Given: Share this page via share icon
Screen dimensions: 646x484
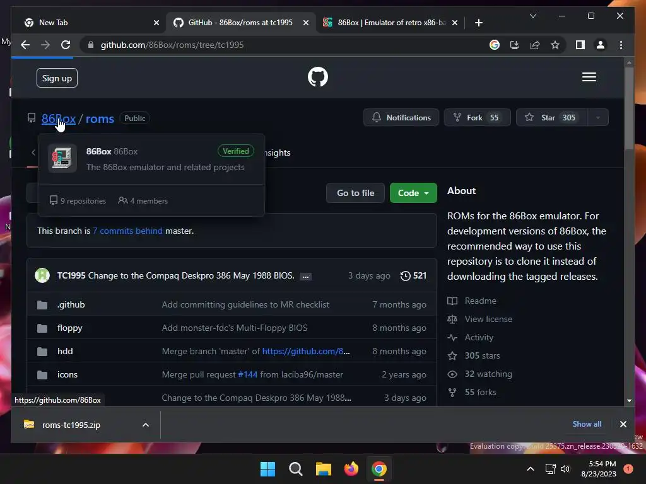Looking at the screenshot, I should (x=535, y=45).
